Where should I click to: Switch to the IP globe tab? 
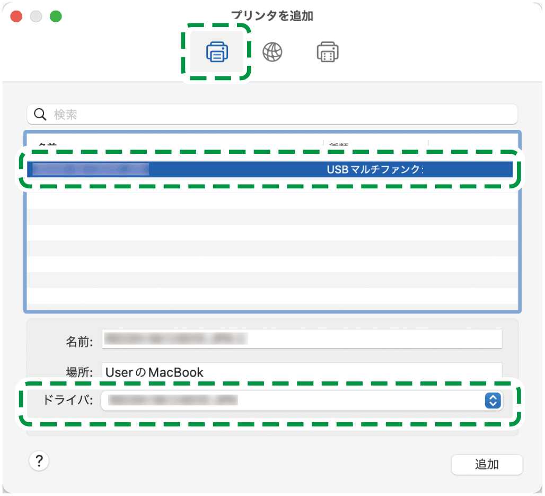272,52
